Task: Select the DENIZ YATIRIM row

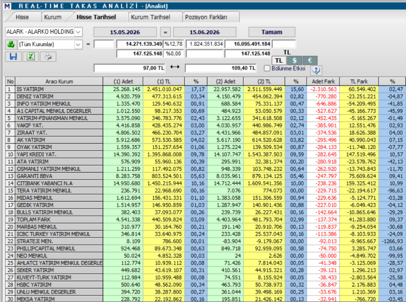Action: (206, 97)
